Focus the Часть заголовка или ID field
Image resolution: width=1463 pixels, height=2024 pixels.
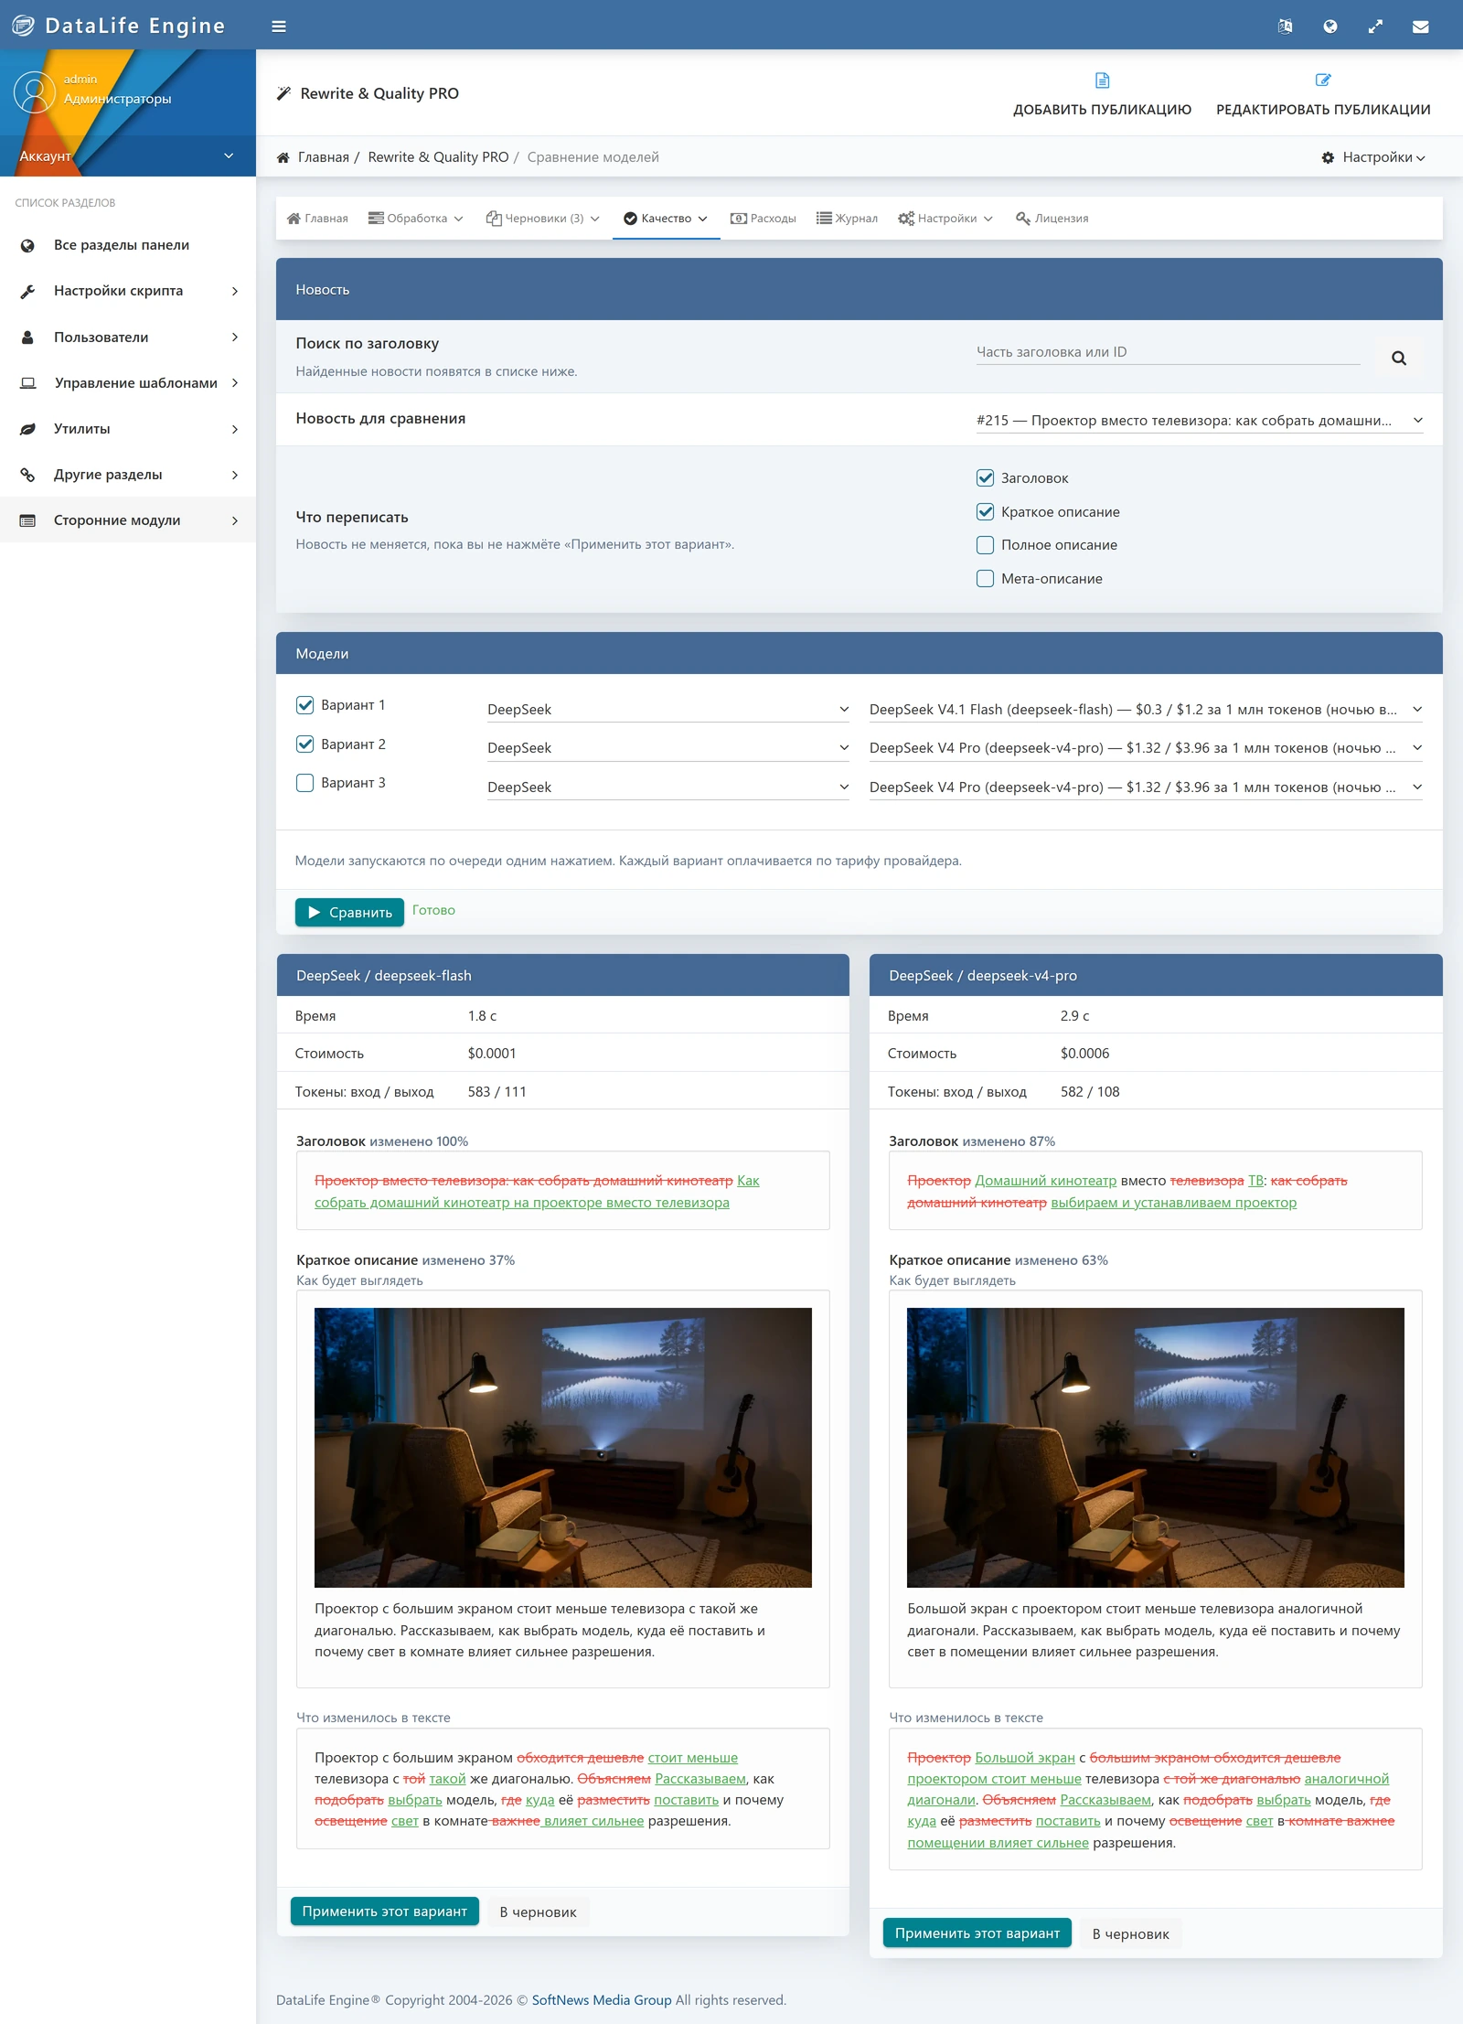(x=1168, y=352)
